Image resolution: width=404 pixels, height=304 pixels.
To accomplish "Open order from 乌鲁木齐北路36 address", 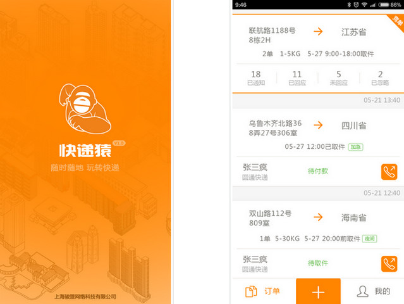I will click(275, 128).
